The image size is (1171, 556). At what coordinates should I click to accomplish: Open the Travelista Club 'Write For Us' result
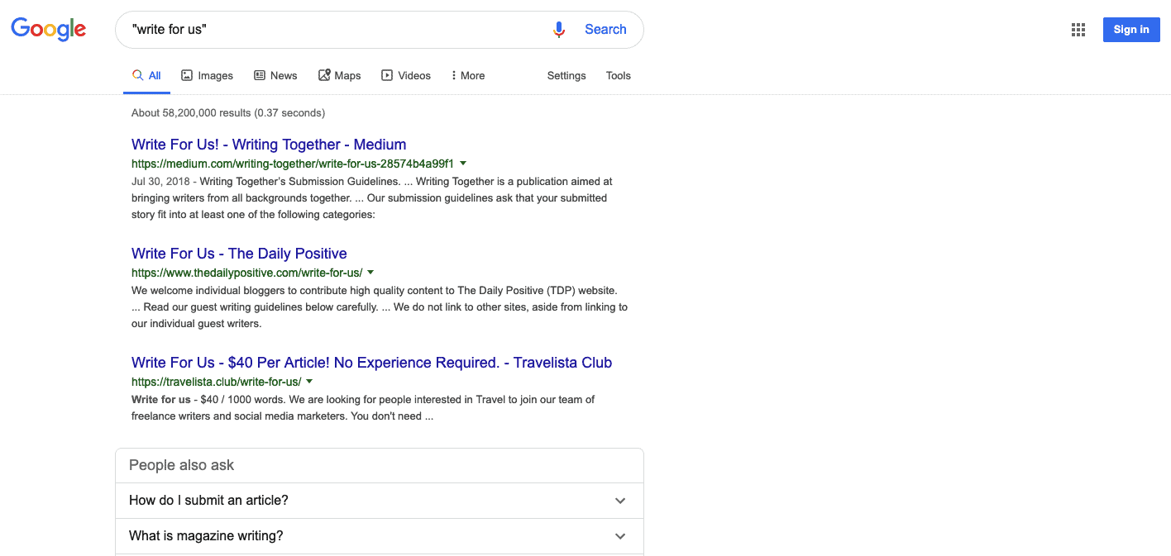(371, 362)
